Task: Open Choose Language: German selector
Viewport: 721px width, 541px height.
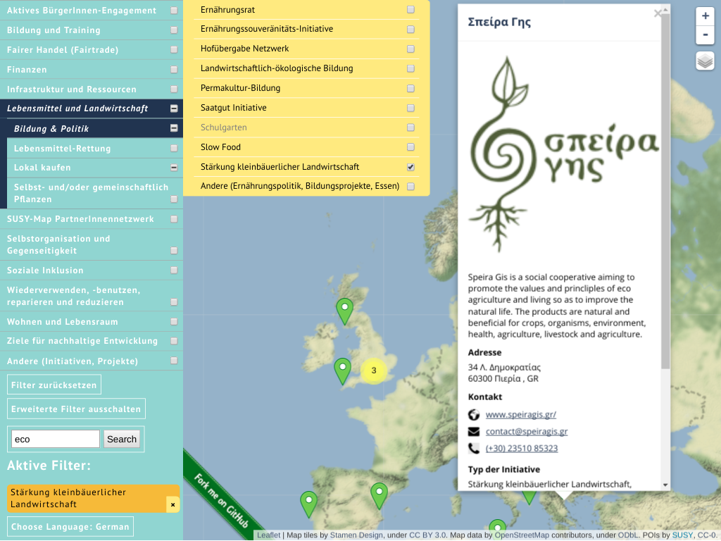Action: [70, 527]
